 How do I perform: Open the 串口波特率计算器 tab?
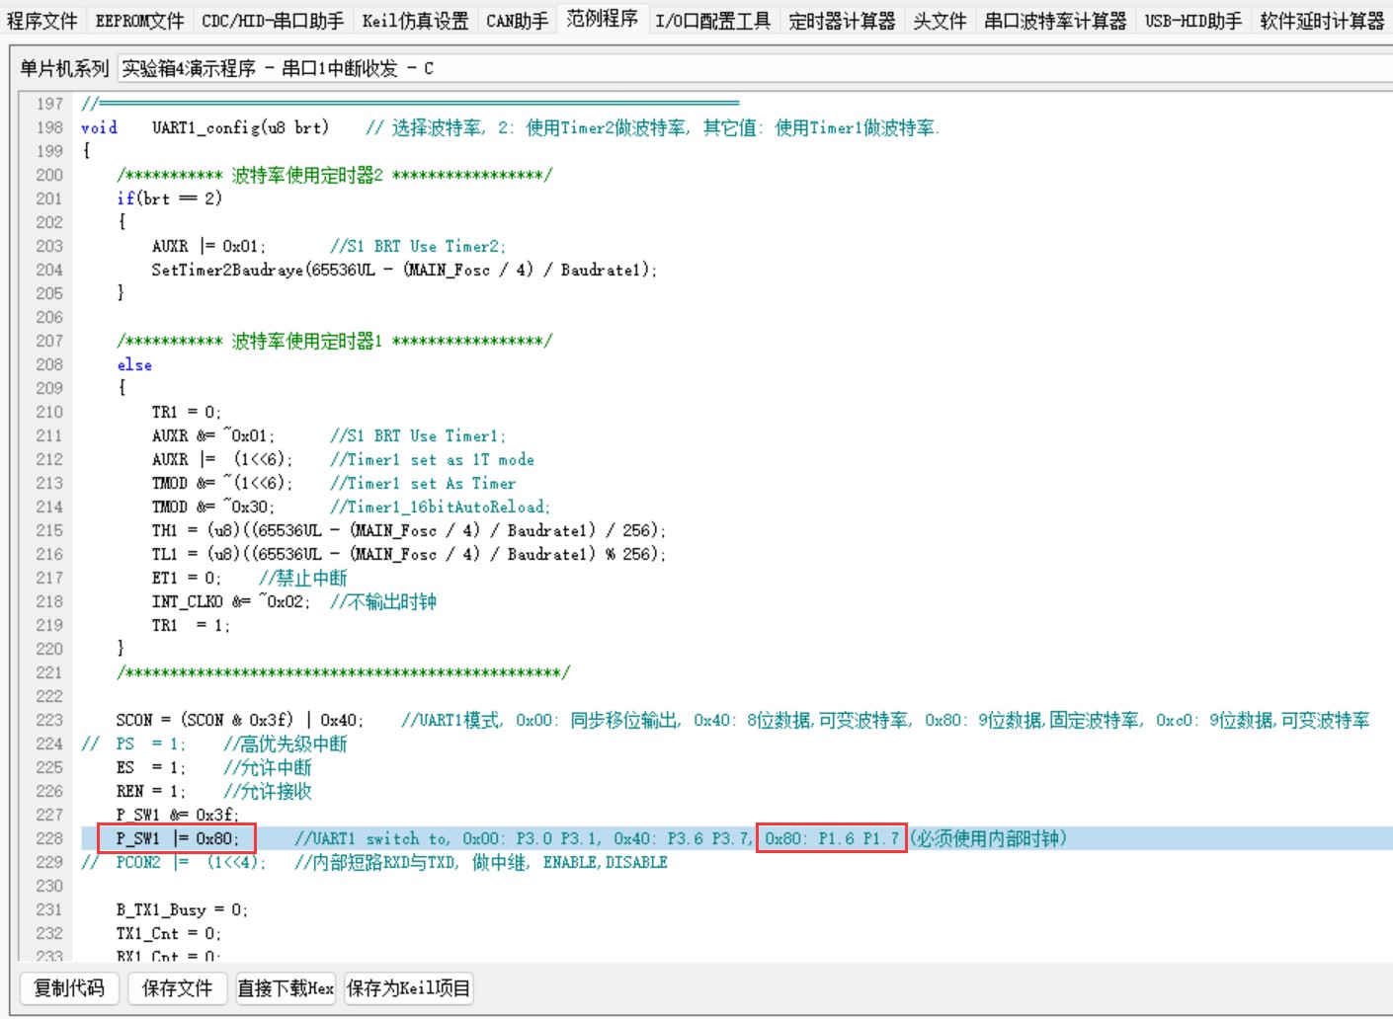pos(1055,21)
